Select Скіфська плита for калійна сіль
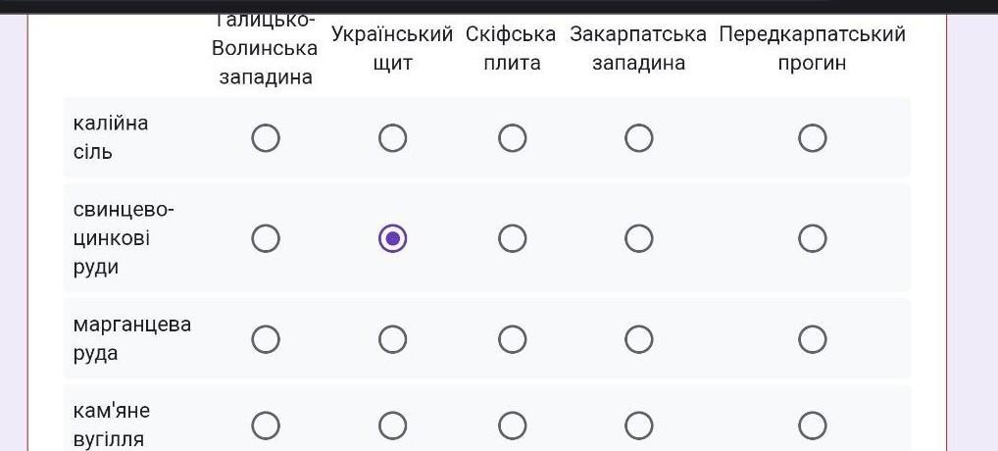The image size is (998, 451). point(513,138)
